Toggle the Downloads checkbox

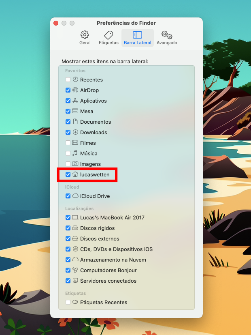(x=68, y=132)
